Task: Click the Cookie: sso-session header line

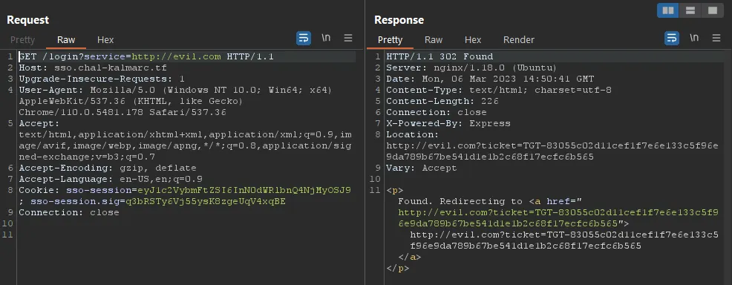Action: click(185, 190)
